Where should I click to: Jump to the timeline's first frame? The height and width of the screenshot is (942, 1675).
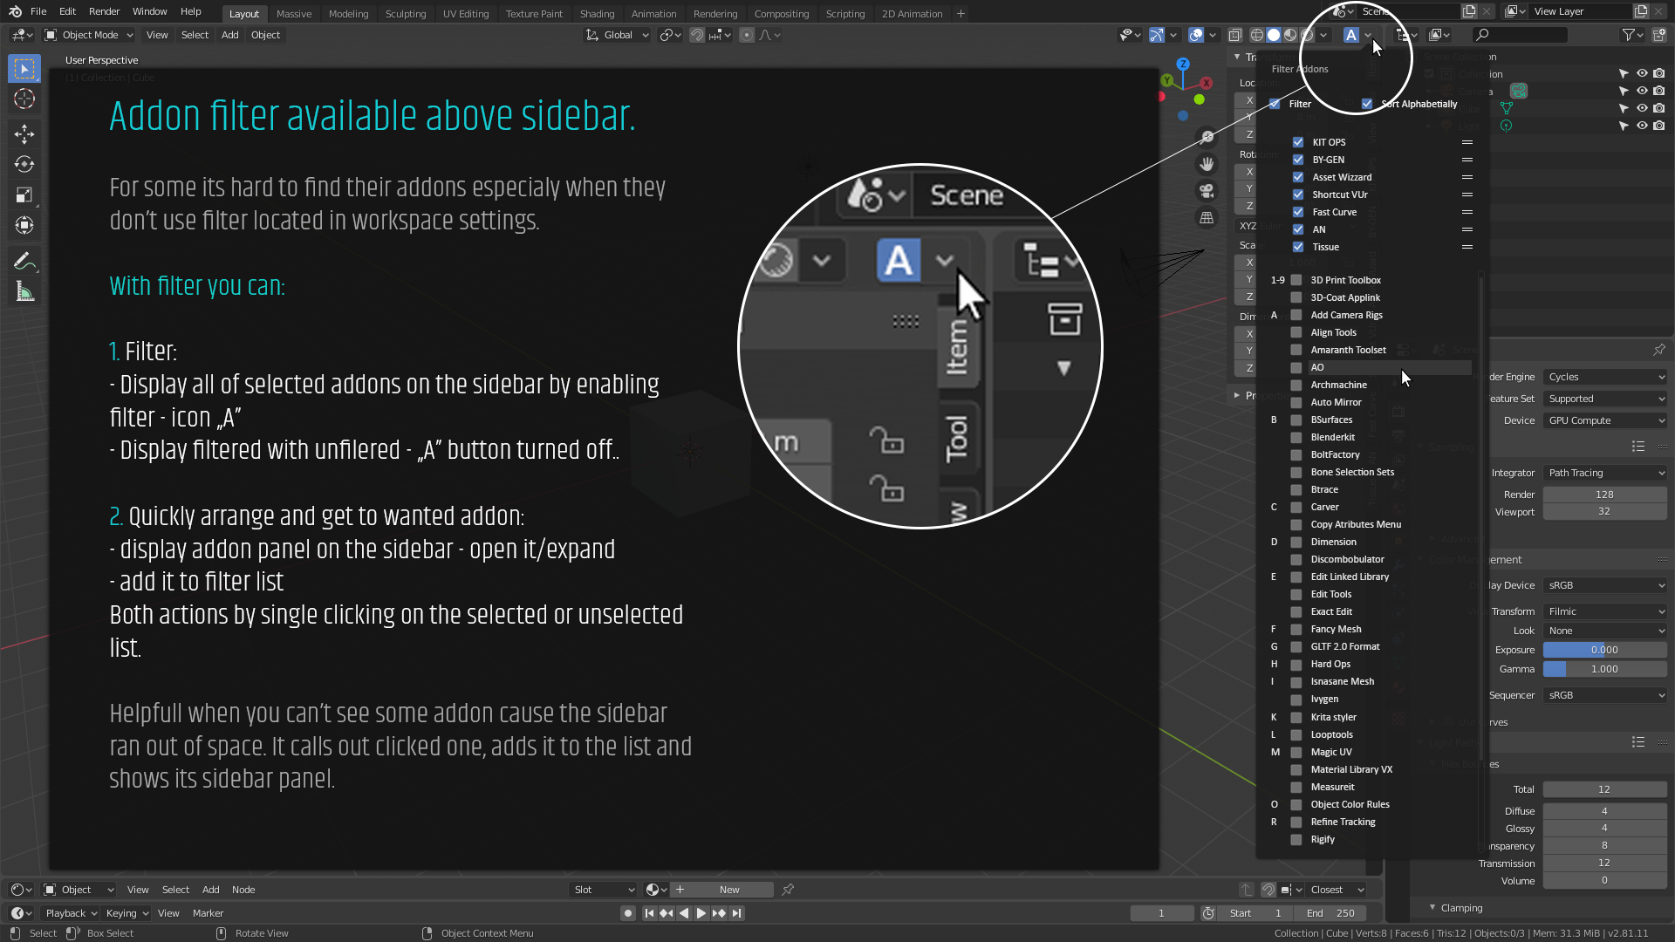pyautogui.click(x=649, y=913)
